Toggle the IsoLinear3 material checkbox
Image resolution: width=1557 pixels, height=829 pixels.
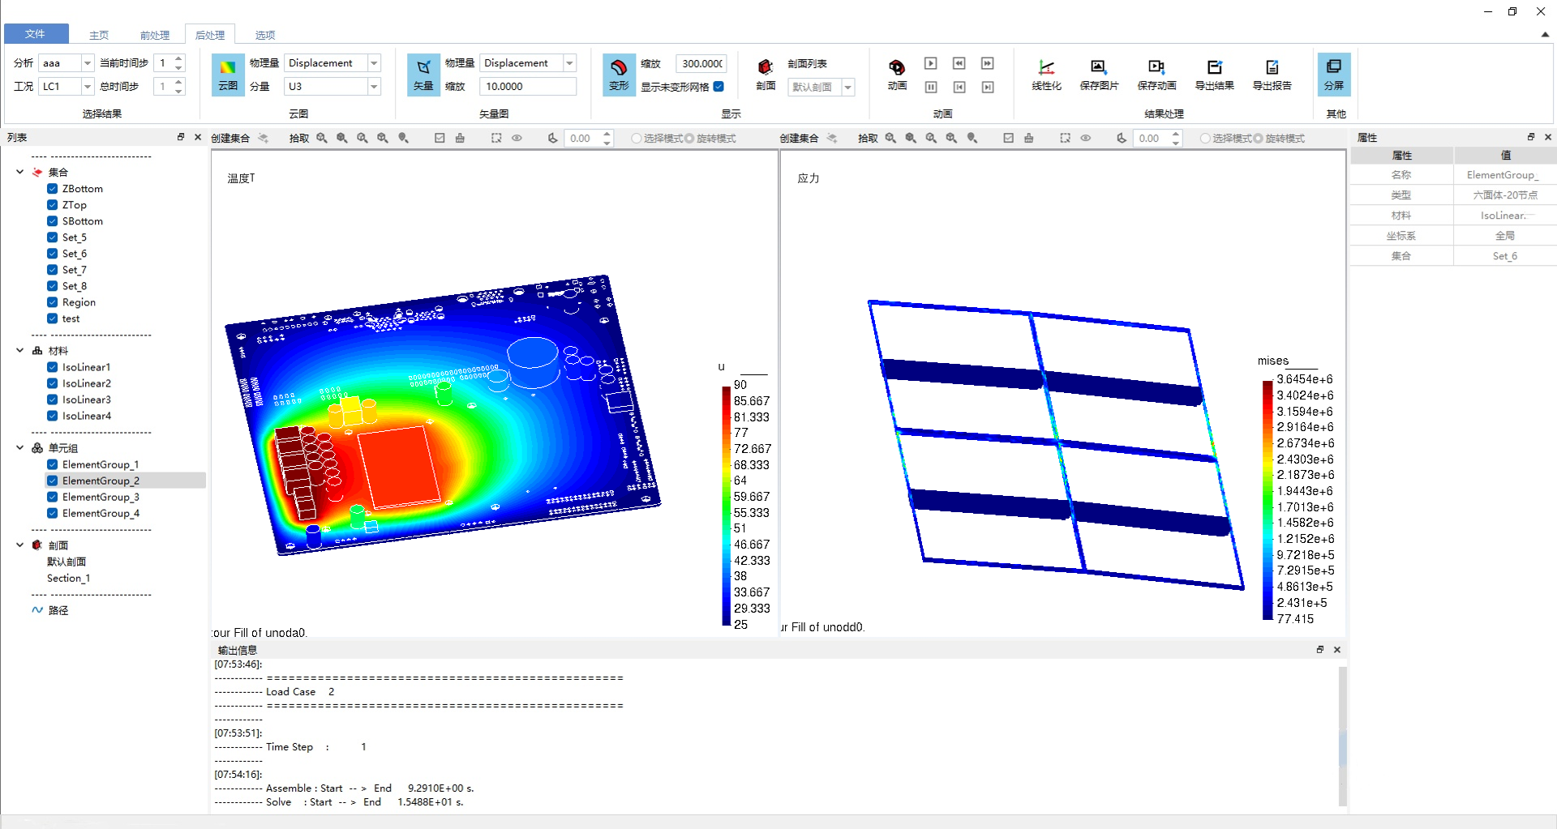tap(52, 400)
